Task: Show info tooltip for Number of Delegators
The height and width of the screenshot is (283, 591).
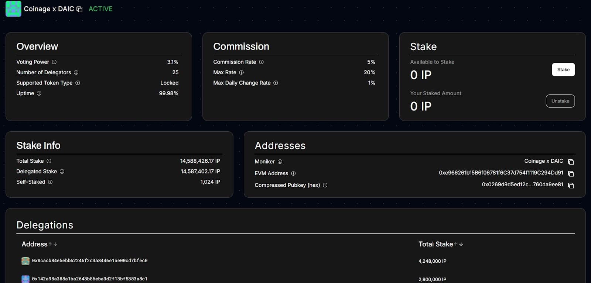Action: pos(76,72)
